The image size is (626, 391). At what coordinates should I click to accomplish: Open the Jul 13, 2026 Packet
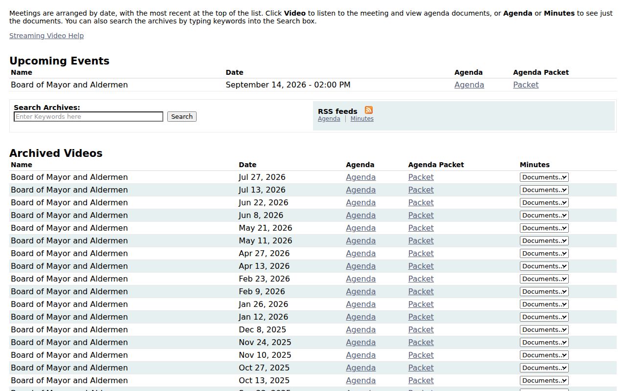(x=421, y=190)
